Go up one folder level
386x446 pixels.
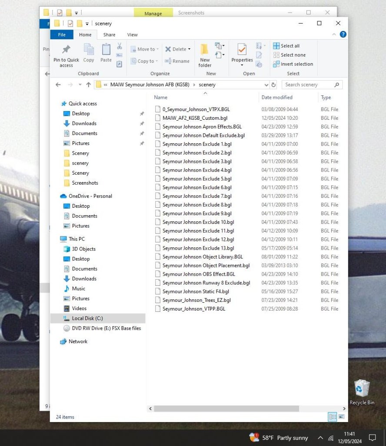point(89,85)
